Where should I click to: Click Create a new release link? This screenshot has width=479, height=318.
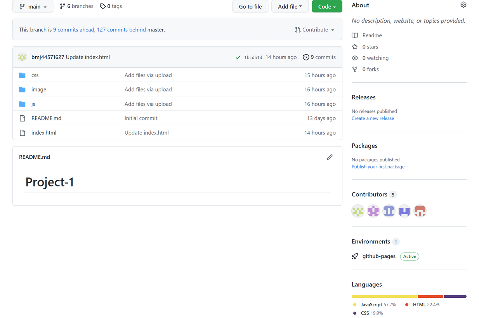coord(373,118)
